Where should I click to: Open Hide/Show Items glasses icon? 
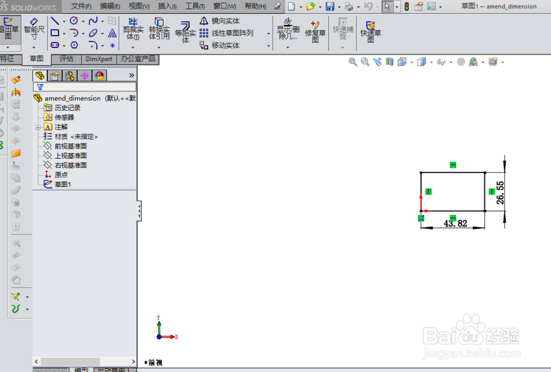(x=441, y=62)
